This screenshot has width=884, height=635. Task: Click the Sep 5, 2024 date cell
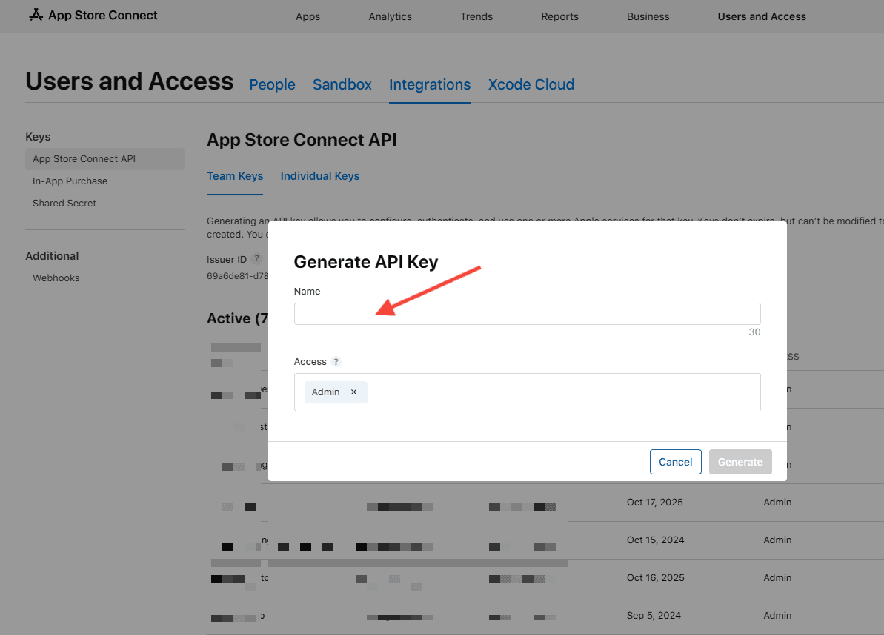coord(654,615)
